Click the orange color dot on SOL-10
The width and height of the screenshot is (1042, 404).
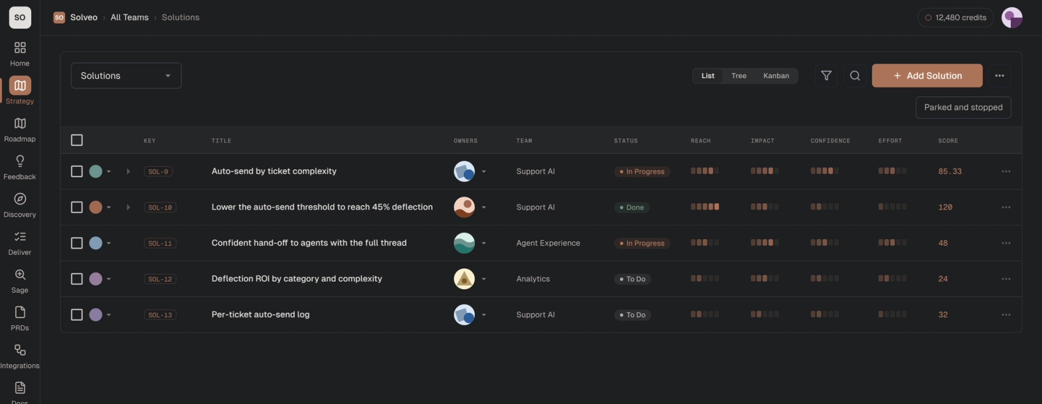pos(96,207)
